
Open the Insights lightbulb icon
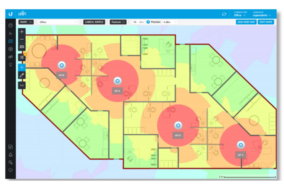coord(11,64)
